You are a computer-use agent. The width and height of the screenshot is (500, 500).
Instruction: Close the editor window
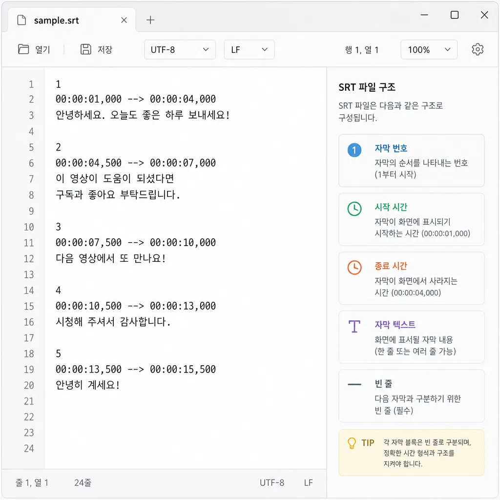pyautogui.click(x=484, y=15)
